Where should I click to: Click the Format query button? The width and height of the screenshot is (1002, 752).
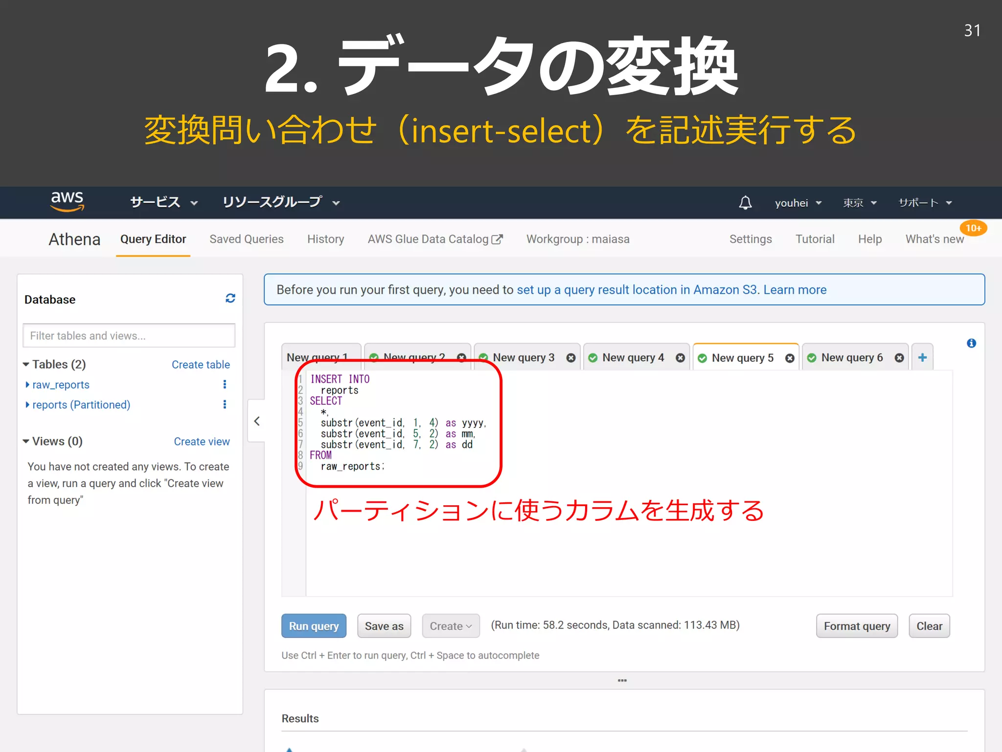pos(857,626)
